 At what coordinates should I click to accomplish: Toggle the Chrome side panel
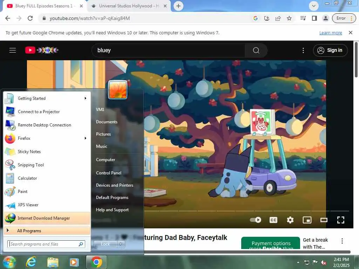[314, 18]
